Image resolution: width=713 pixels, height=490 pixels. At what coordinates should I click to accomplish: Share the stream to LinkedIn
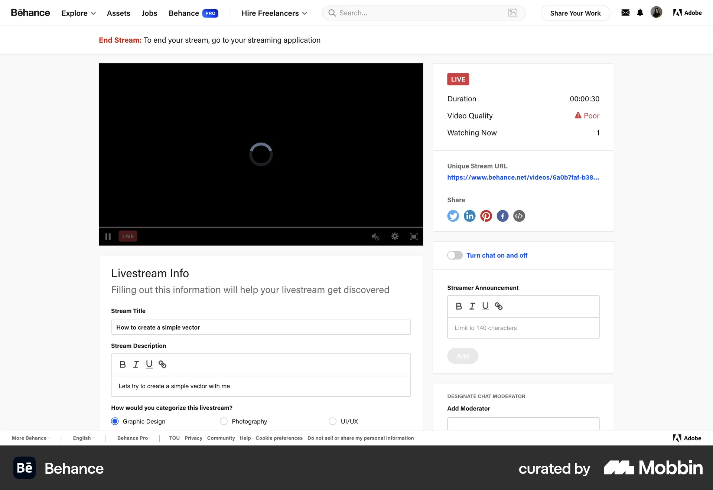click(469, 216)
